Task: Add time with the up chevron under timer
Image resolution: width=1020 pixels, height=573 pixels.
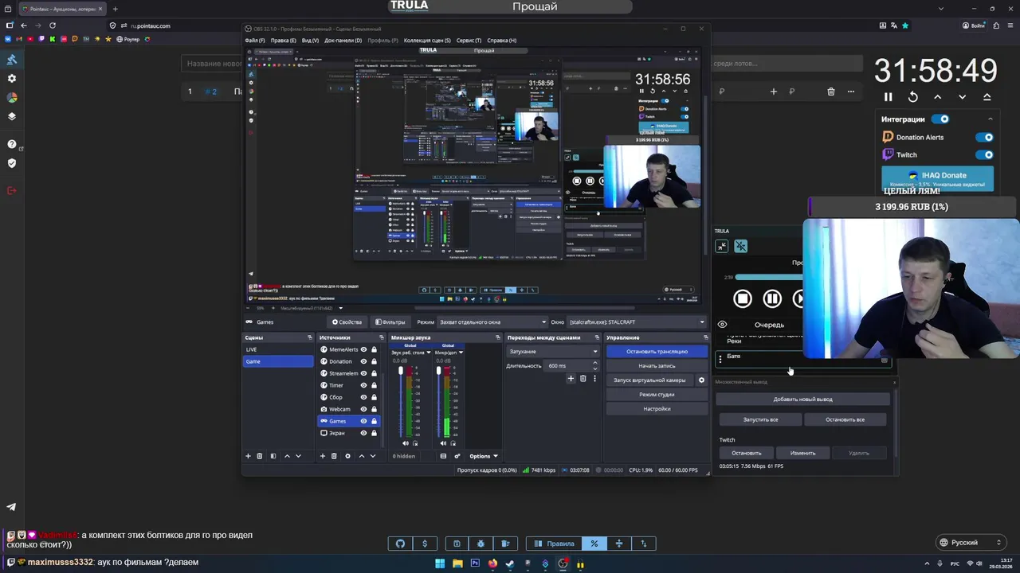Action: [937, 97]
